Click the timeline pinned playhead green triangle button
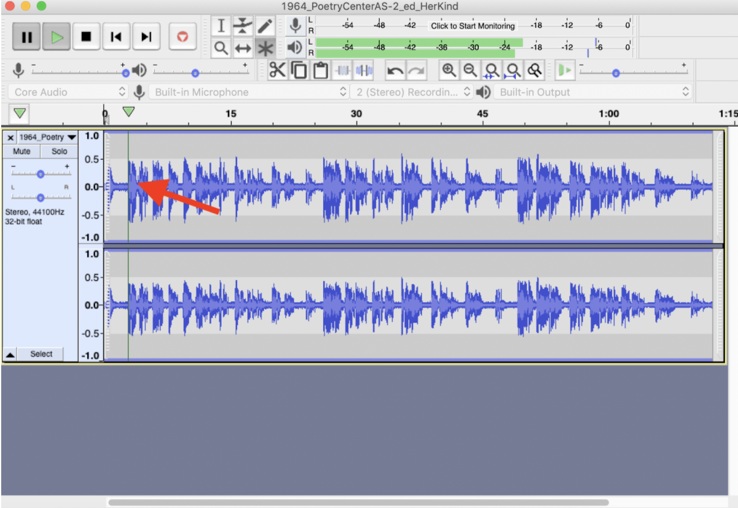 [20, 113]
